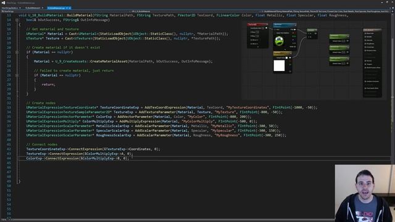
Task: Click the green smiley texture preview thumbnail
Action: pyautogui.click(x=279, y=41)
